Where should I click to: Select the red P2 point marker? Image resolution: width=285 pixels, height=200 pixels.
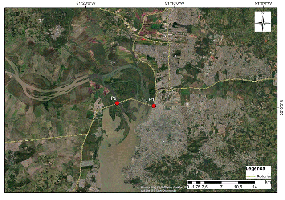(x=117, y=103)
